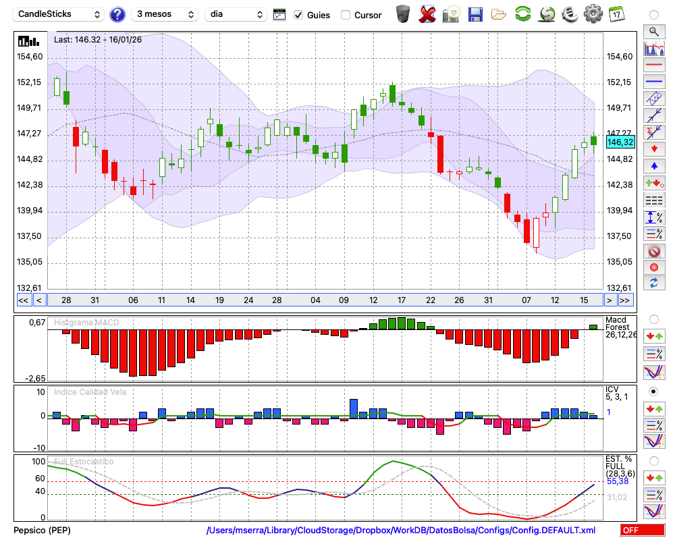
Task: Open the calendar icon showing 17
Action: coord(616,14)
